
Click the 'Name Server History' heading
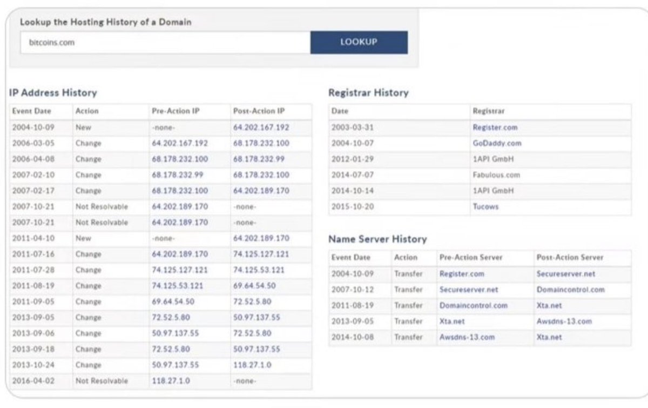point(377,239)
